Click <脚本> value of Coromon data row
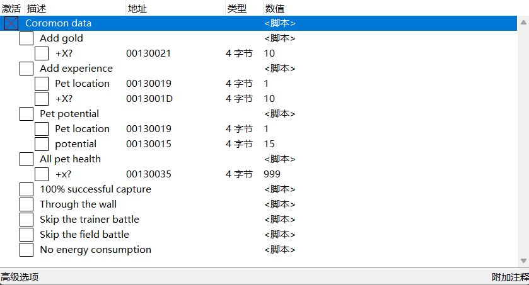529x285 pixels. (280, 23)
